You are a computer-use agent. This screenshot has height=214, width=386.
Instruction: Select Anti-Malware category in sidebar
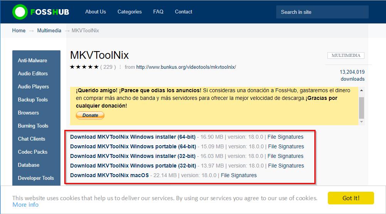click(x=32, y=60)
